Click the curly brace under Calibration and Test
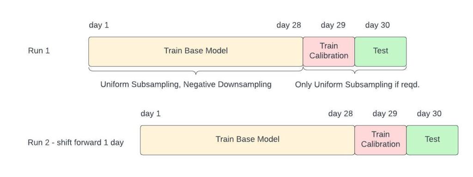Viewport: 473px width, 177px height. pos(355,70)
